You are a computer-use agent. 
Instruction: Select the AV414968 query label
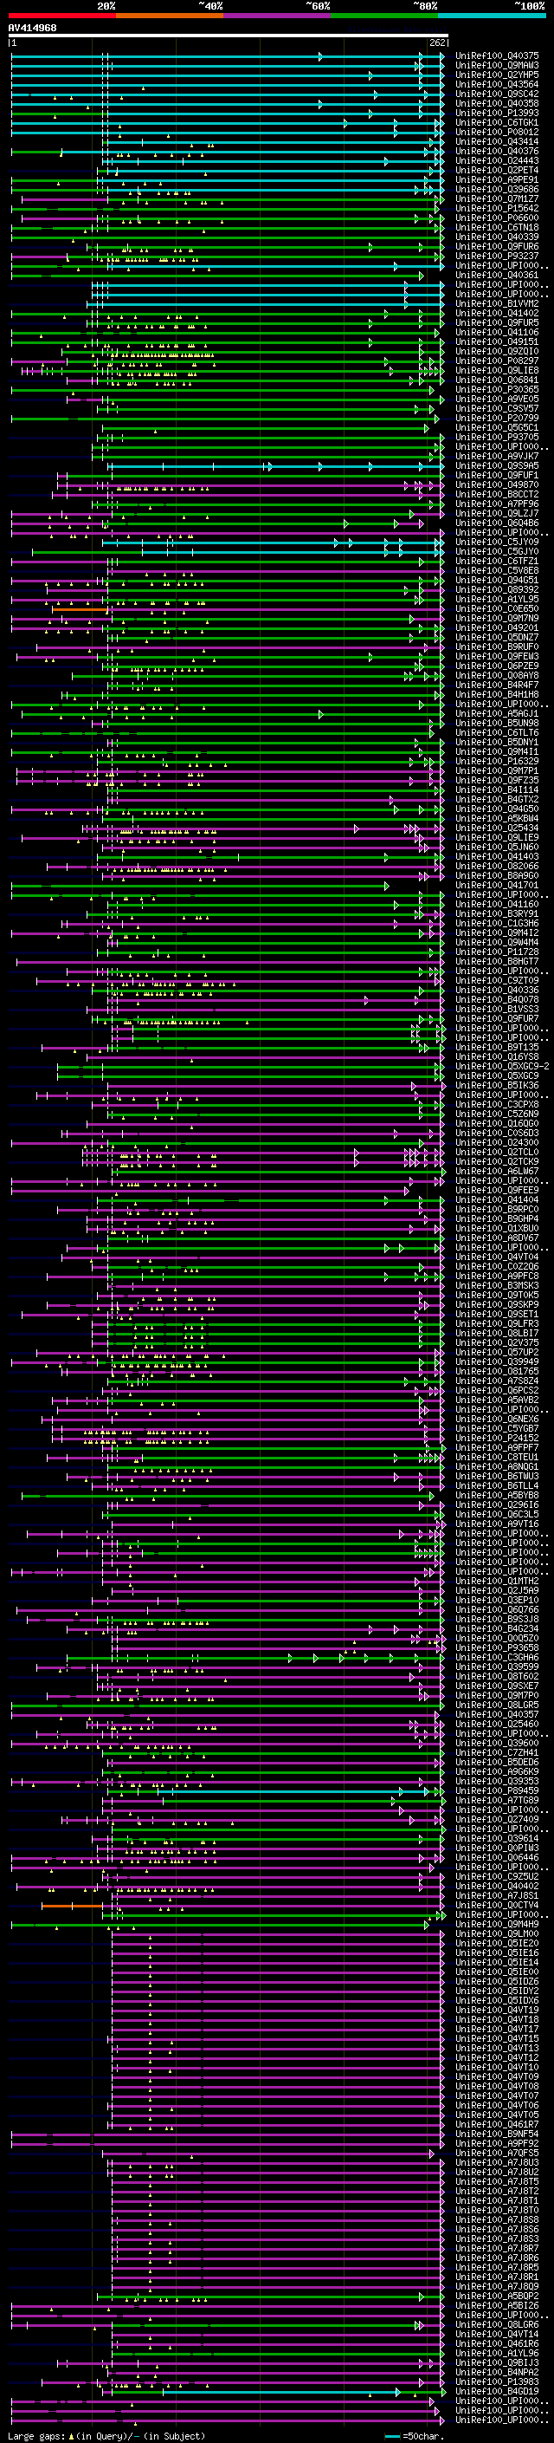pyautogui.click(x=32, y=29)
